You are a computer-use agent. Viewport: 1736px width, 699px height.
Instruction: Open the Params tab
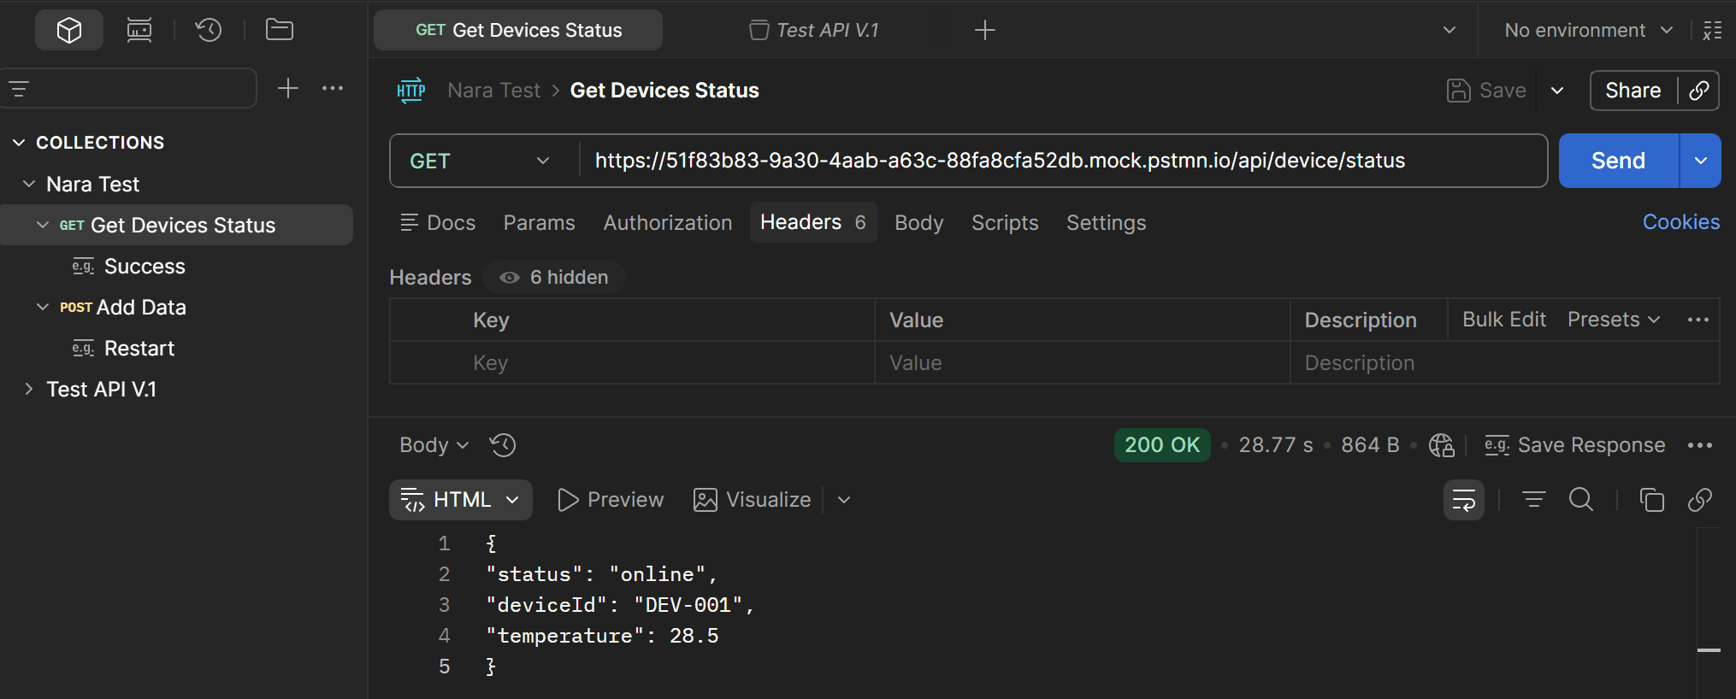click(x=540, y=223)
